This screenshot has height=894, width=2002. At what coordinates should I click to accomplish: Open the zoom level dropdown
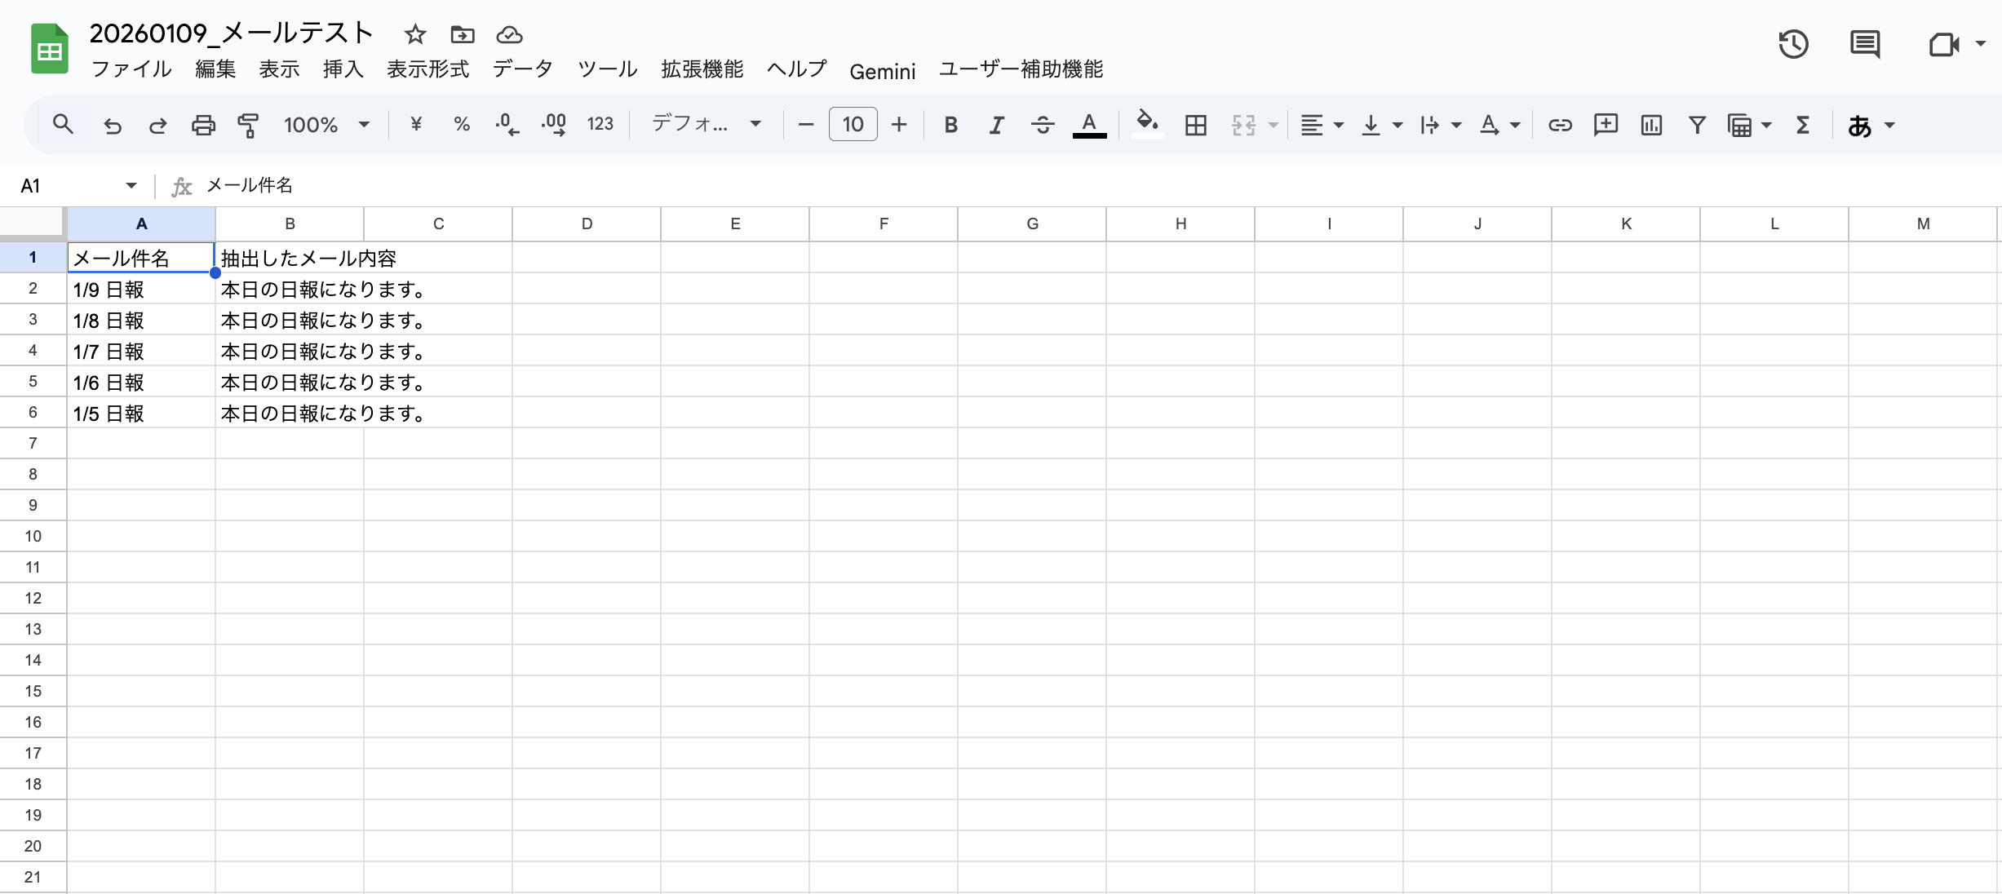click(x=326, y=124)
